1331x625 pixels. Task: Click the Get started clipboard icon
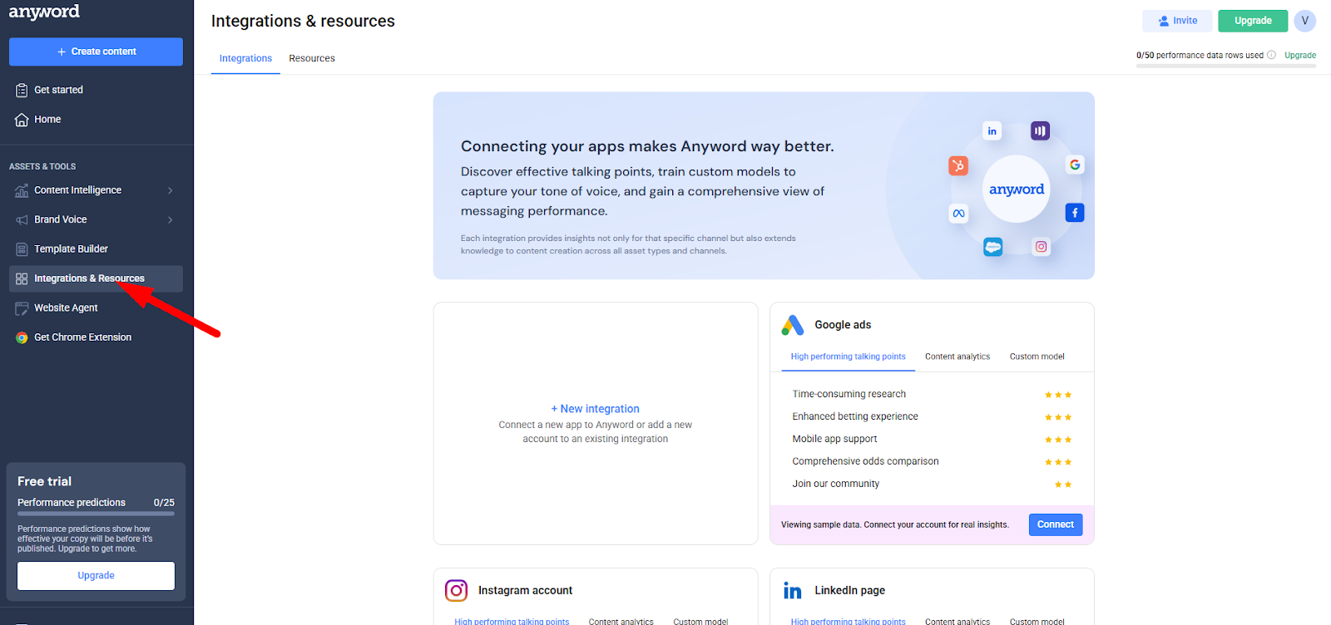pos(22,90)
